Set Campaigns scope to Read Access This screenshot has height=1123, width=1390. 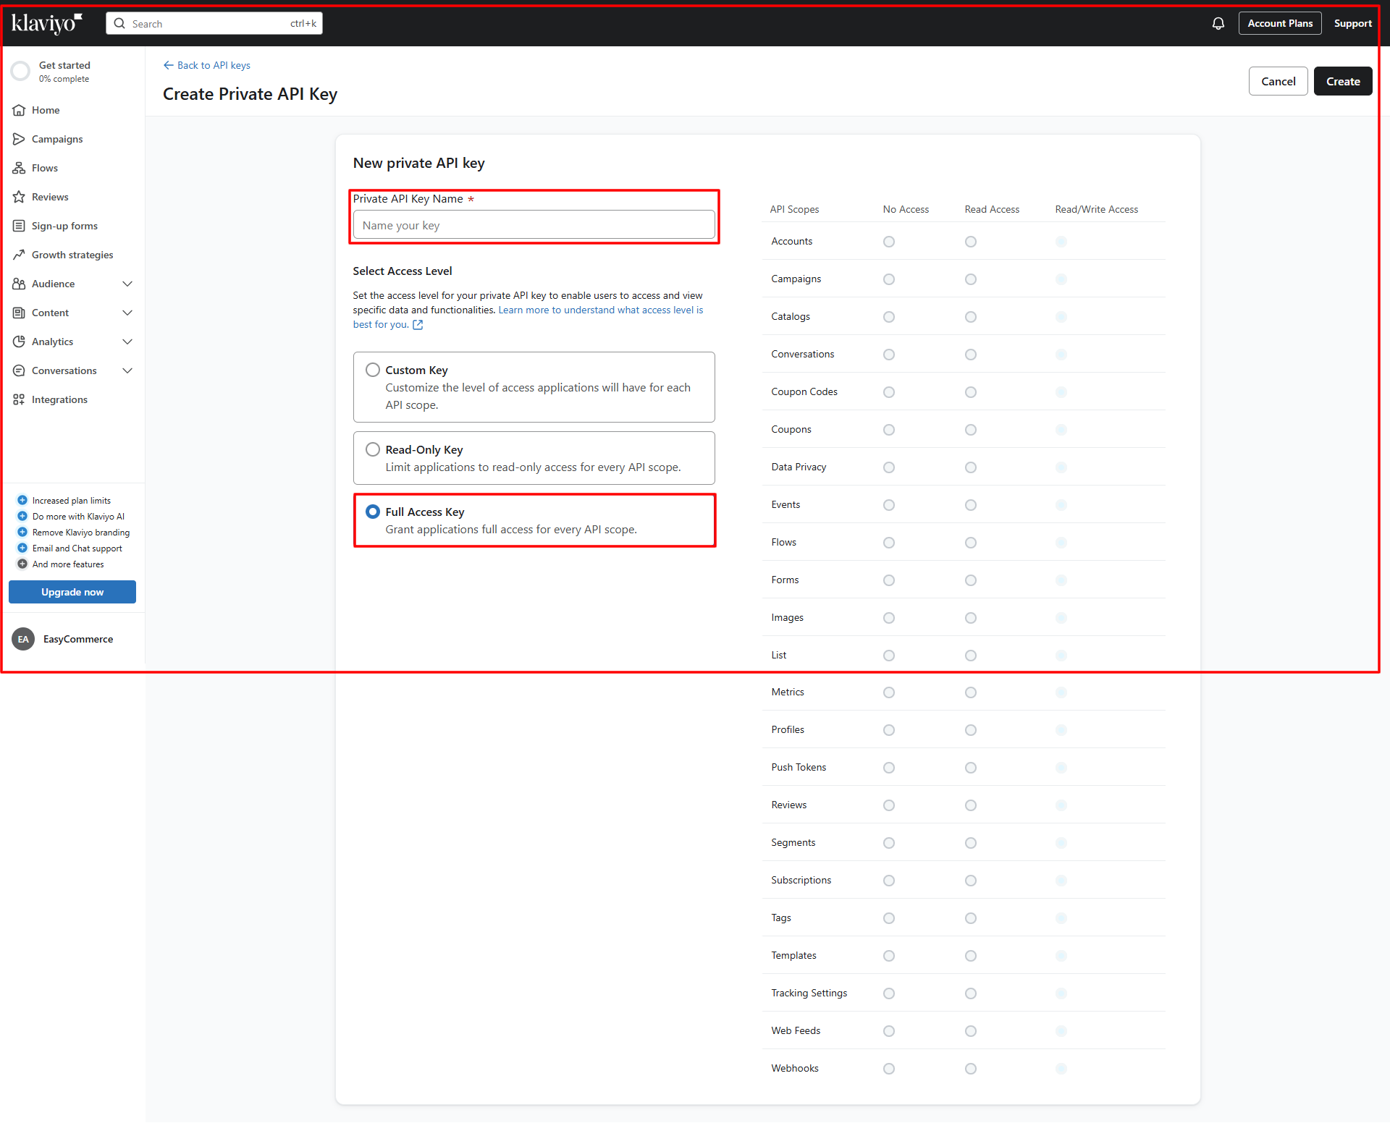click(971, 279)
